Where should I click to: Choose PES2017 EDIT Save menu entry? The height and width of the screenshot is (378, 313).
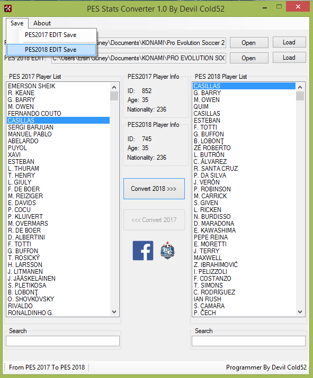51,35
